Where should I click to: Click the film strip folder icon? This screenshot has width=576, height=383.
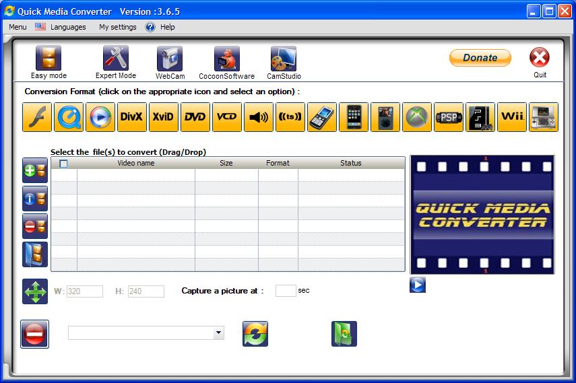click(x=35, y=254)
